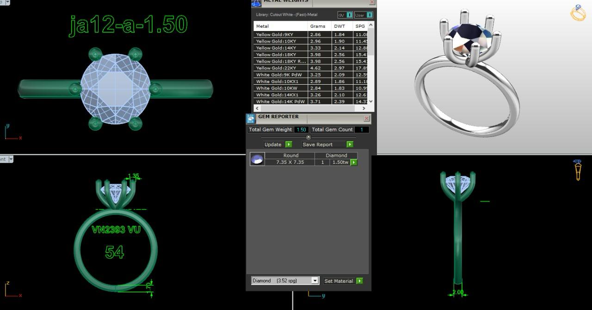The height and width of the screenshot is (310, 592).
Task: Click the green arrow next to Set Material
Action: coord(360,281)
